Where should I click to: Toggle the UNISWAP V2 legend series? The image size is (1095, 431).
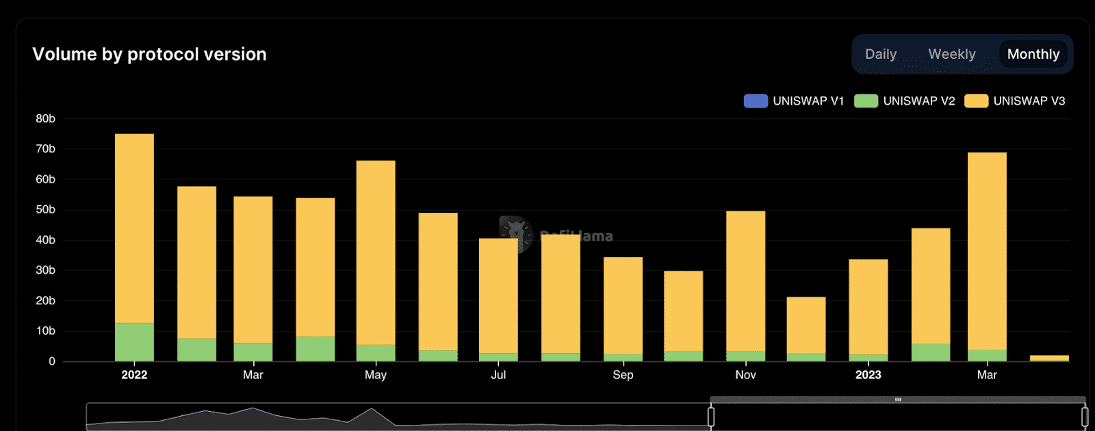pos(904,101)
